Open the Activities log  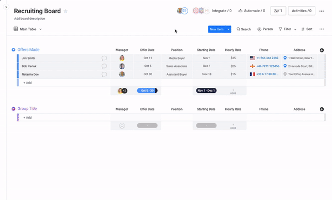tap(302, 10)
